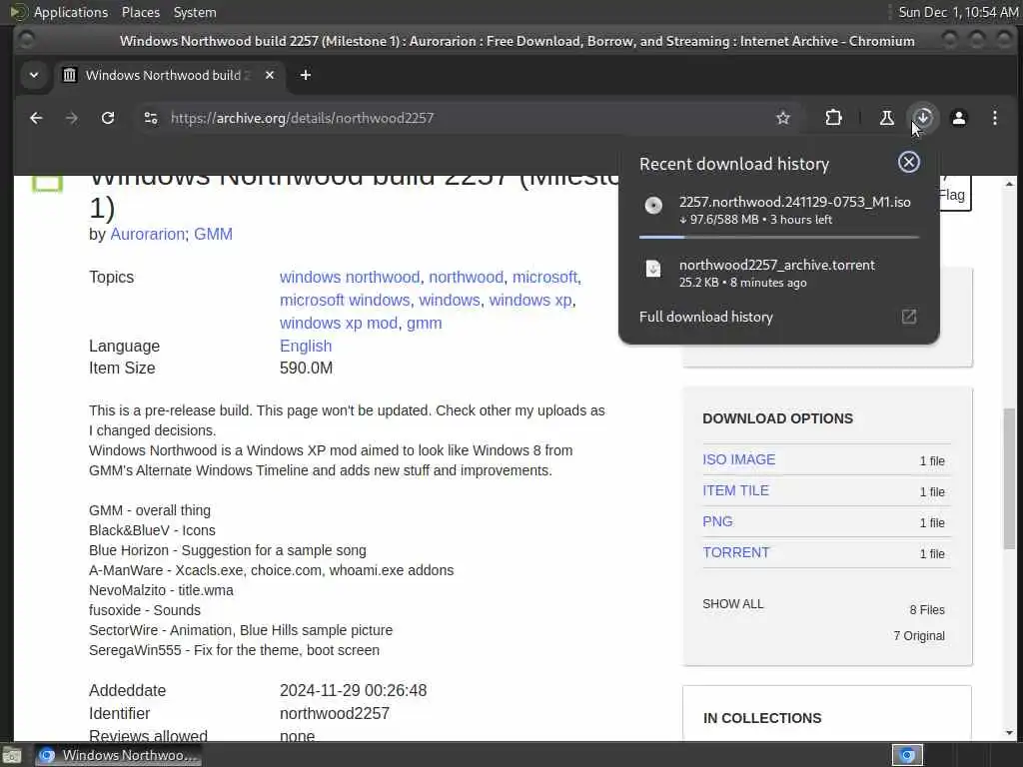This screenshot has height=767, width=1023.
Task: Open site information icon in address bar
Action: click(151, 118)
